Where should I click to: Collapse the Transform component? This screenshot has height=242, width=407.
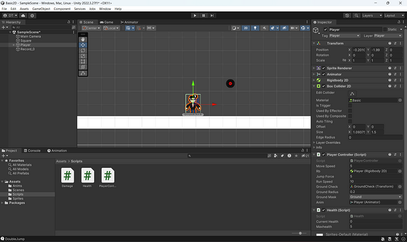(314, 43)
